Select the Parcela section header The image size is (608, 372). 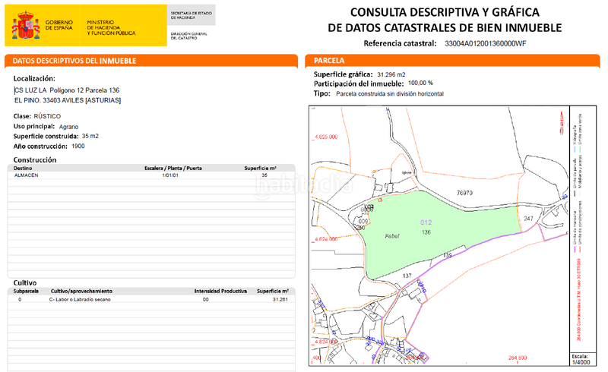click(x=451, y=61)
